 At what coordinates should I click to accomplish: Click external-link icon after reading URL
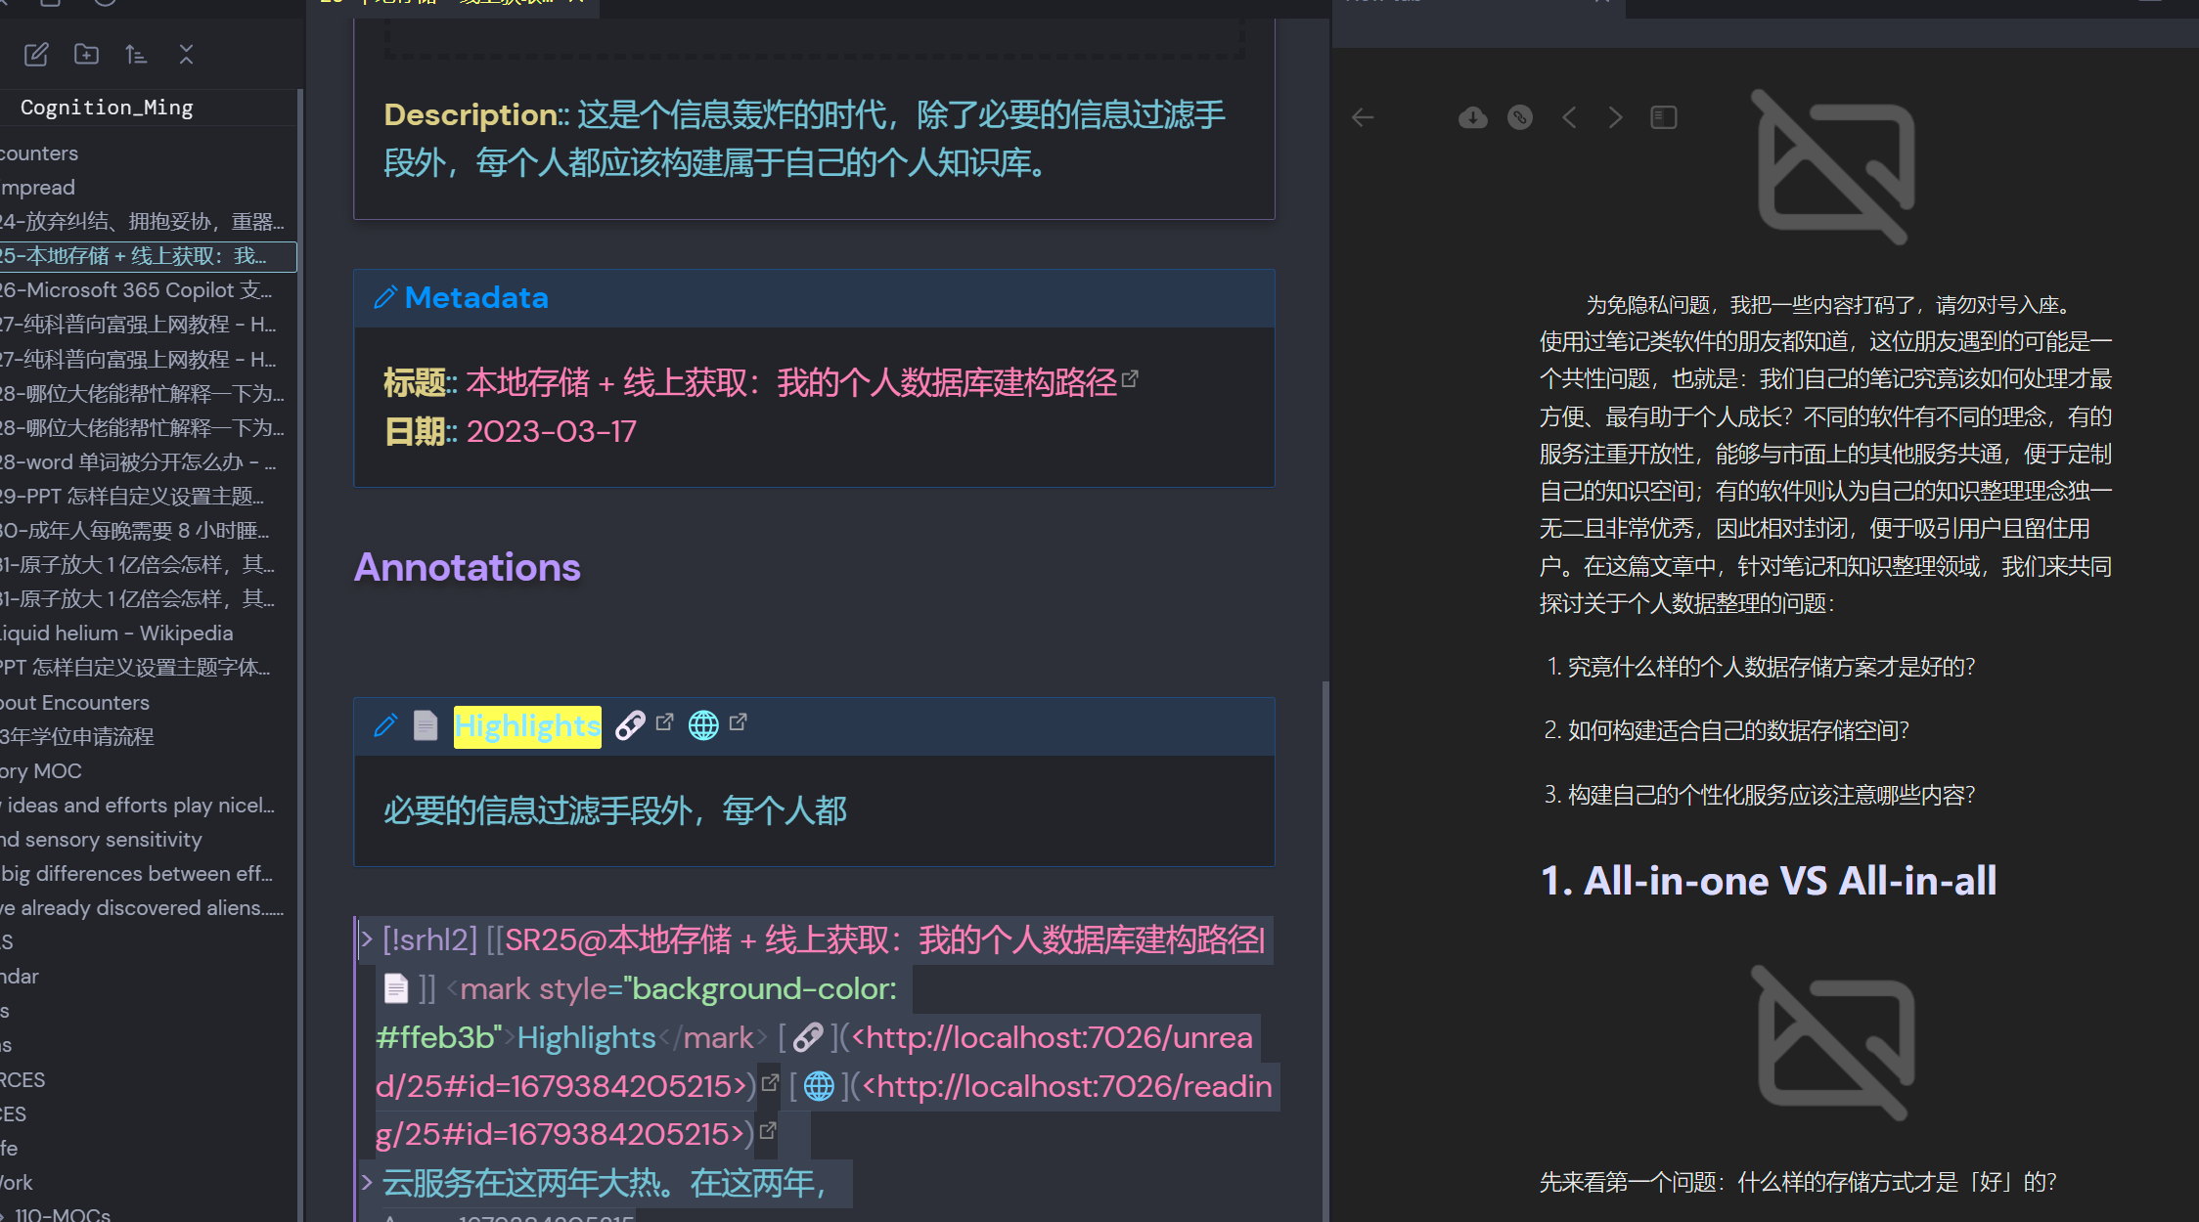point(768,1130)
